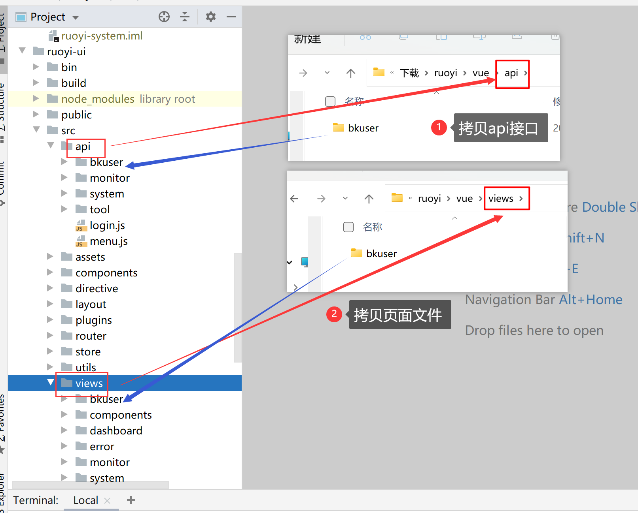Click 名称 column header in views explorer
This screenshot has height=513, width=638.
click(x=373, y=227)
